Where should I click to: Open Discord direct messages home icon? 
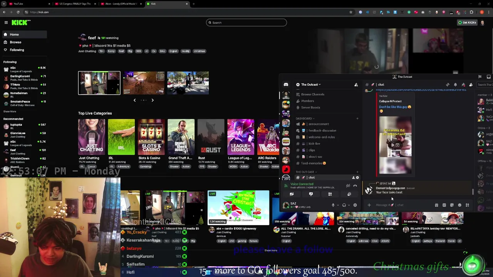286,85
